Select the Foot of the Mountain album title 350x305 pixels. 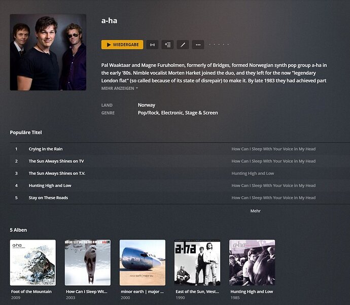point(31,292)
